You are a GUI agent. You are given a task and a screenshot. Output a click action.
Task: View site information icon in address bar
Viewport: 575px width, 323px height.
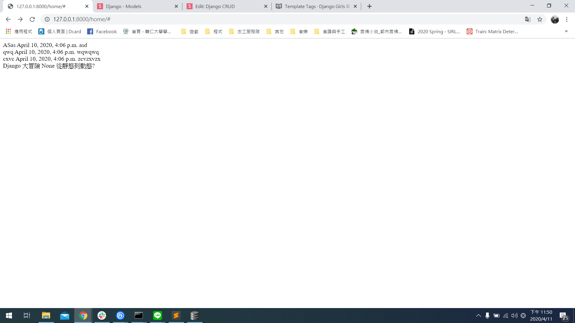47,19
